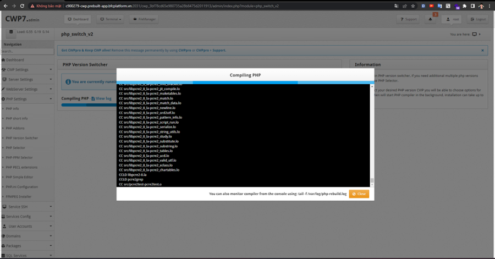
Task: Expand SQL Services in the sidebar
Action: [27, 256]
